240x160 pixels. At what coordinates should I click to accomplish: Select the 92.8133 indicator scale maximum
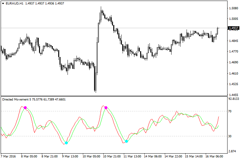tap(233, 99)
